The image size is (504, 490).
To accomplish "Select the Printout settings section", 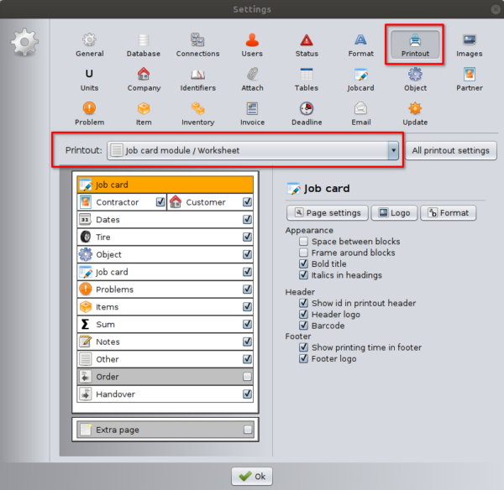I will (x=415, y=45).
